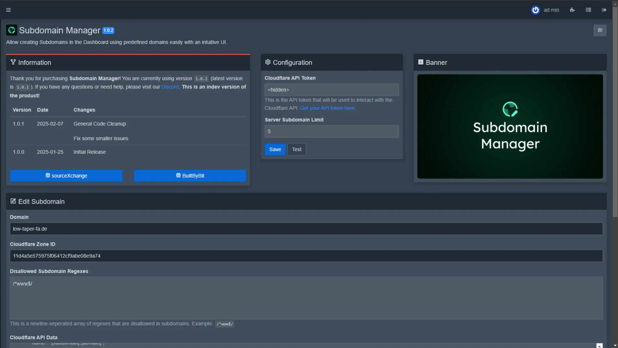
Task: Focus the Cloudflare API Token field
Action: click(332, 90)
